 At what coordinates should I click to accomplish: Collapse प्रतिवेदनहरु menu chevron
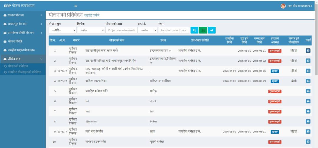coord(41,59)
